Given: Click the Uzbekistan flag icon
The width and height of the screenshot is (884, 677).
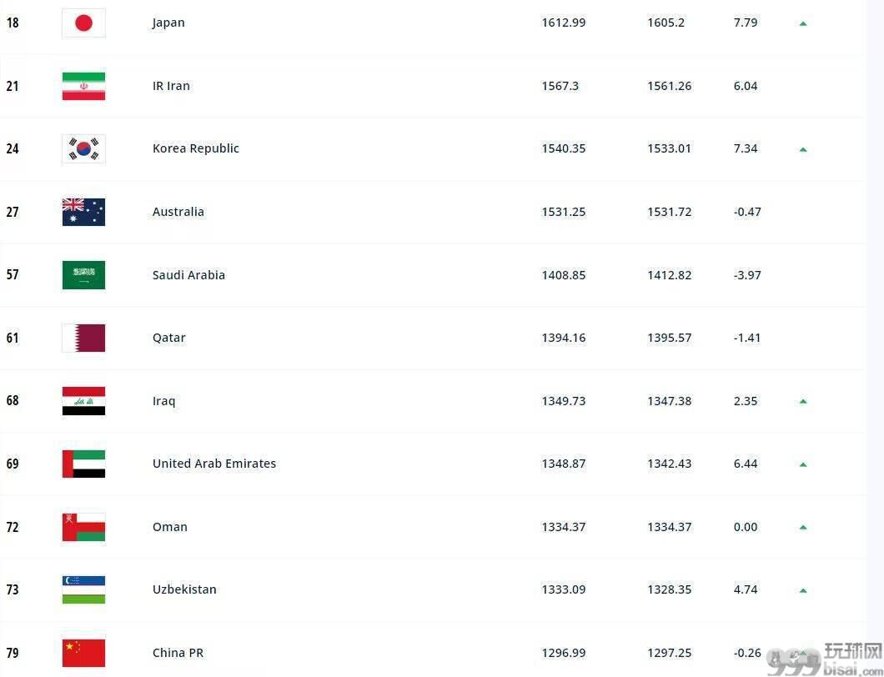Looking at the screenshot, I should point(83,589).
